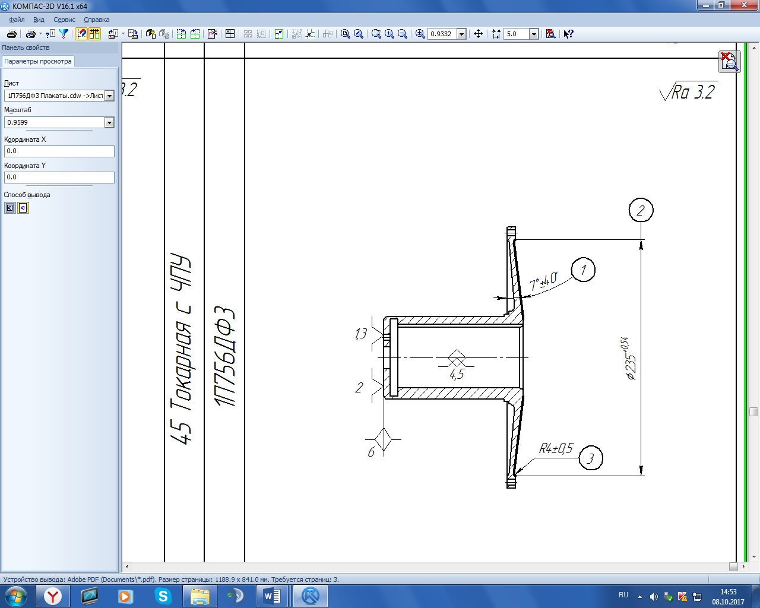760x608 pixels.
Task: Select the pan four-arrow tool
Action: 479,34
